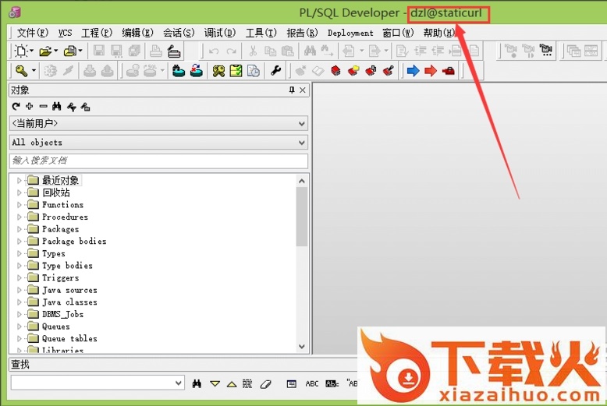The height and width of the screenshot is (406, 607).
Task: Click the eraser icon in find bar
Action: pyautogui.click(x=264, y=383)
